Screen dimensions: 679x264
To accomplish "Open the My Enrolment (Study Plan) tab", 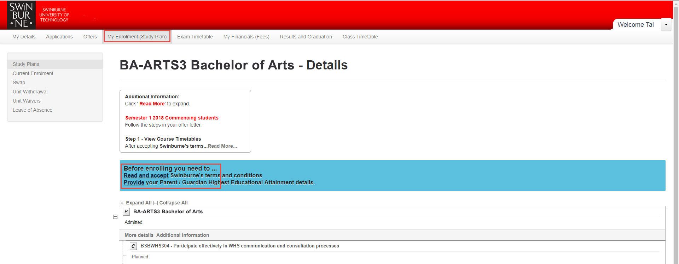I will pos(137,37).
